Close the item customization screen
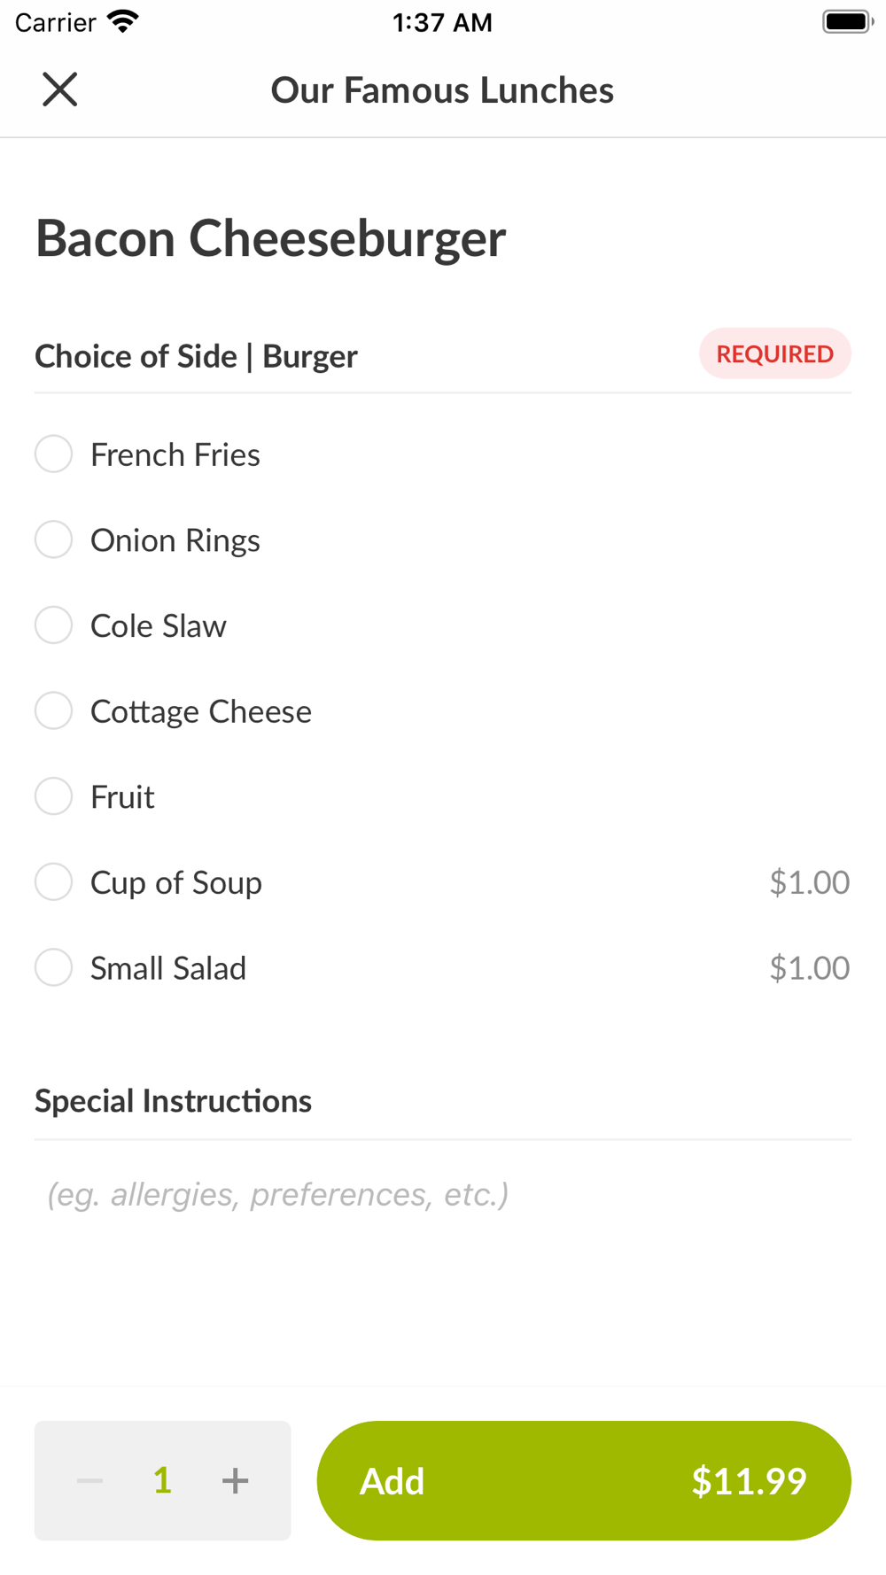Viewport: 886px width, 1575px height. (59, 89)
